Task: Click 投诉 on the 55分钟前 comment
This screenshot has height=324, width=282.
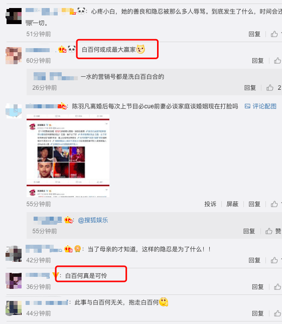Action: [x=210, y=204]
